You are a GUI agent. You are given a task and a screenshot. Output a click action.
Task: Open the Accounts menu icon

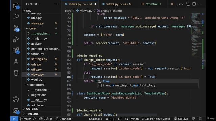16,99
